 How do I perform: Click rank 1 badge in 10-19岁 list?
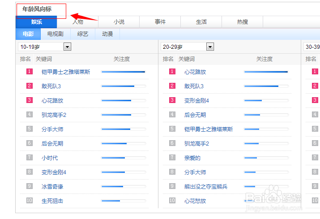point(30,71)
